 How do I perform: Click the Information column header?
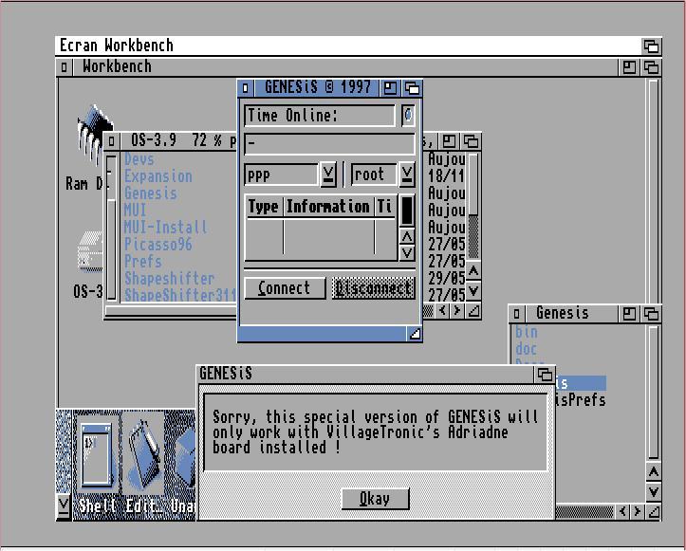[x=328, y=207]
